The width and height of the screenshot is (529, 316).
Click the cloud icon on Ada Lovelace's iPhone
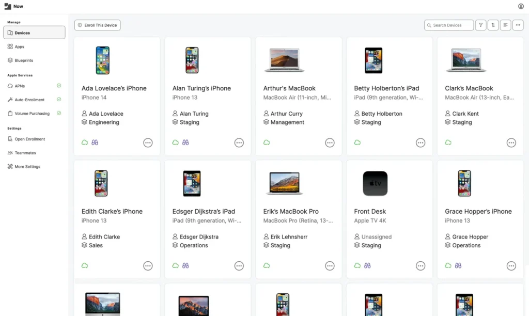(84, 142)
